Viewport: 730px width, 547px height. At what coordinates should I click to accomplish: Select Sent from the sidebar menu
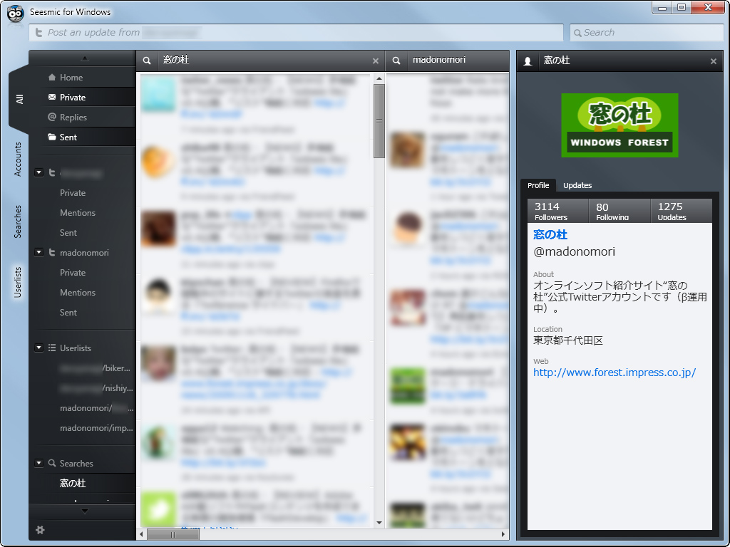(68, 135)
